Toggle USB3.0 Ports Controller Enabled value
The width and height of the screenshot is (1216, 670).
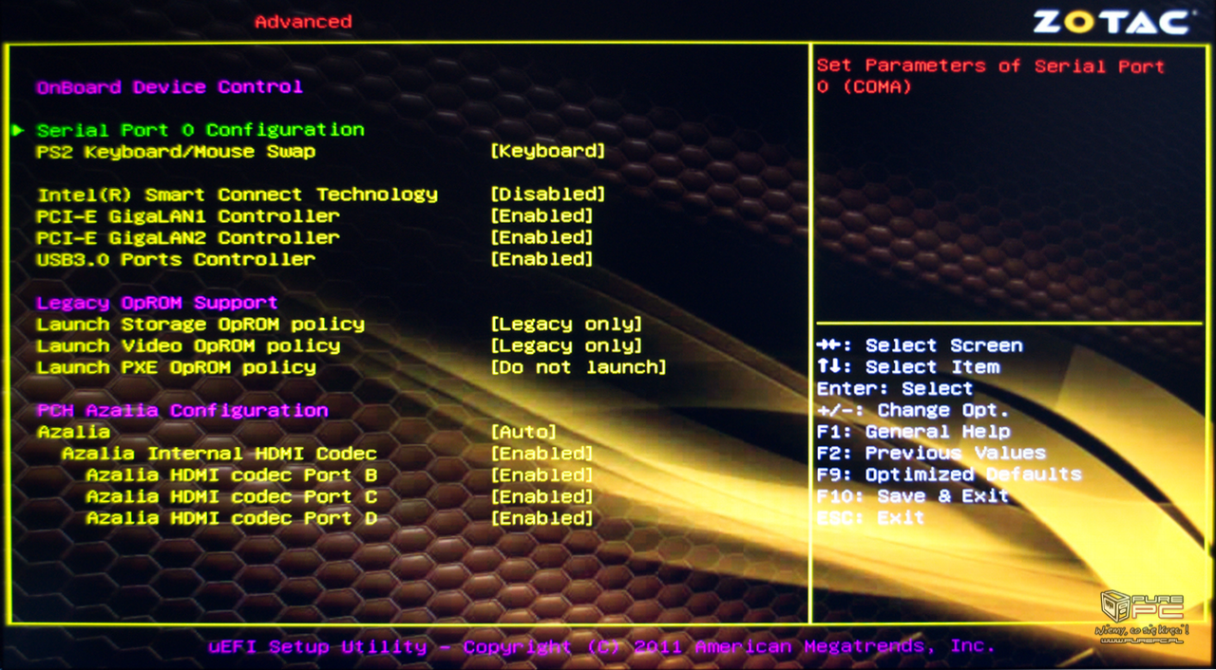(541, 260)
